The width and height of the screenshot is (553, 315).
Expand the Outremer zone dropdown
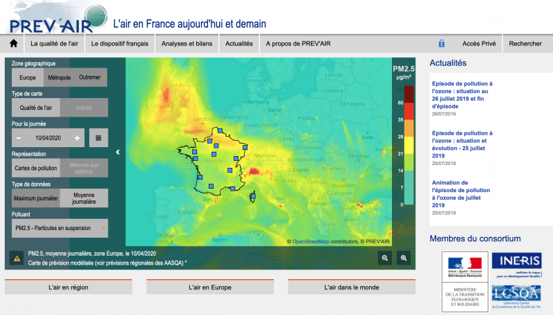coord(91,77)
